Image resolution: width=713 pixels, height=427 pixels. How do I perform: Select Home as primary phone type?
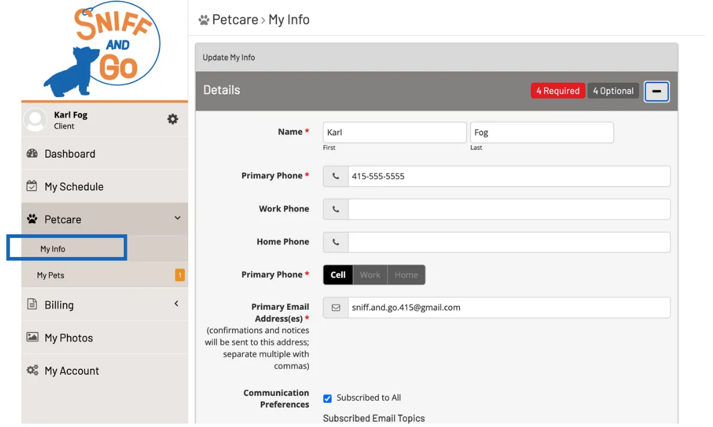[406, 274]
